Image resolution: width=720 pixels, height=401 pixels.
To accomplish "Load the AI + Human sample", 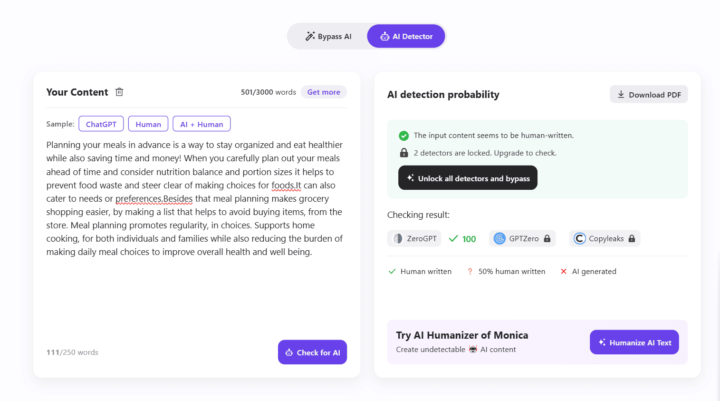I will 202,124.
